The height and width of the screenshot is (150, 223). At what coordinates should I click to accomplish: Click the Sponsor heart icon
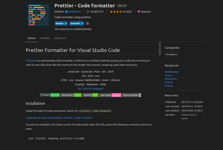pyautogui.click(x=139, y=11)
